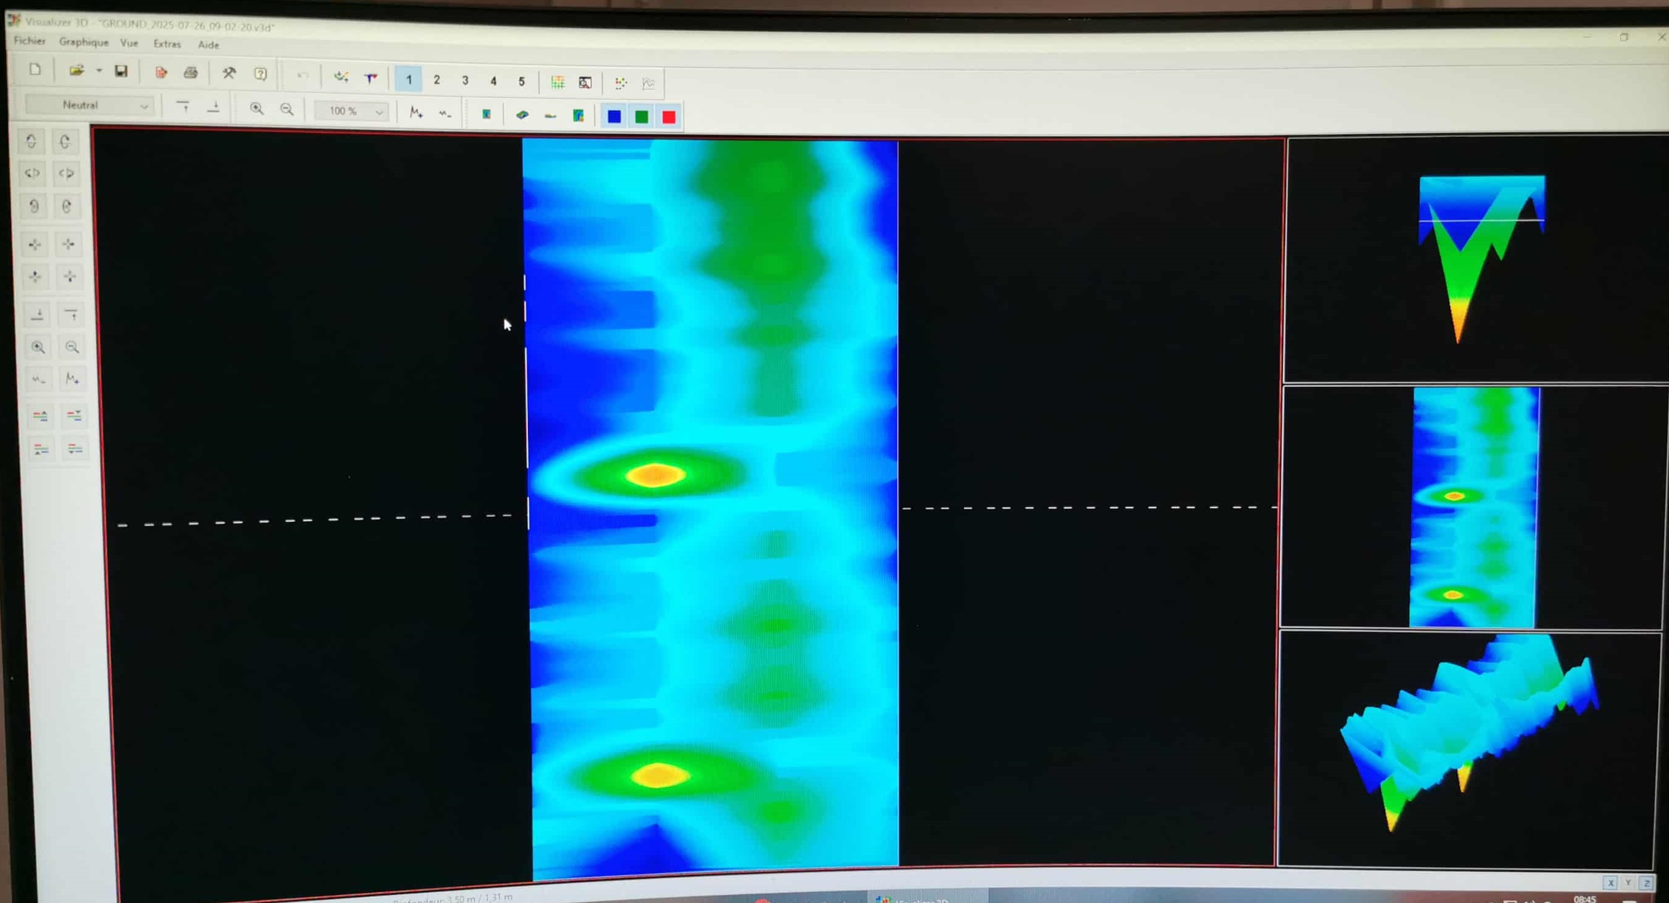The height and width of the screenshot is (903, 1669).
Task: Open the Graphique menu
Action: pyautogui.click(x=83, y=42)
